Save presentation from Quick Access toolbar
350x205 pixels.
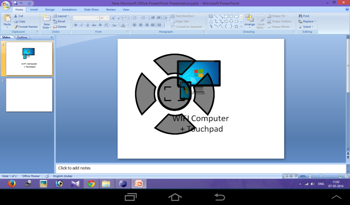click(x=15, y=3)
